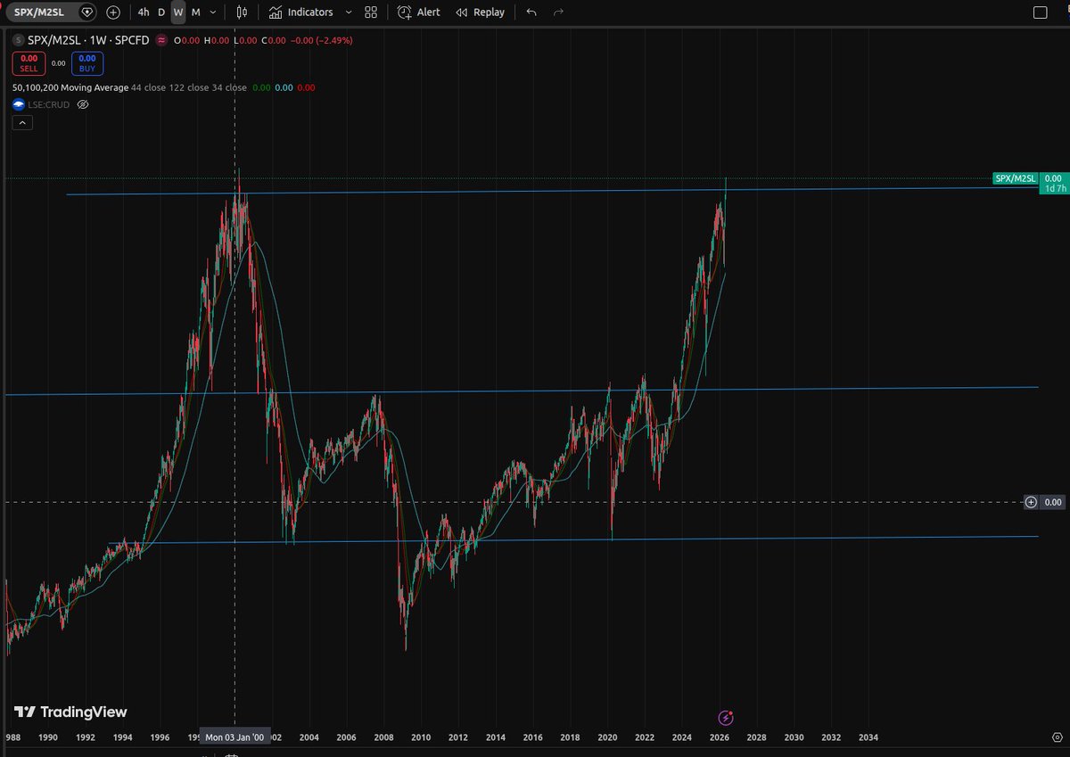Switch to the M monthly timeframe
Image resolution: width=1070 pixels, height=757 pixels.
195,12
